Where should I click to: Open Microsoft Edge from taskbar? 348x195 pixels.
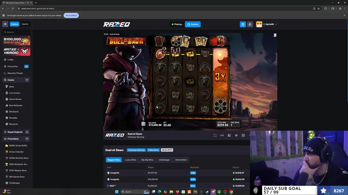coord(159,192)
